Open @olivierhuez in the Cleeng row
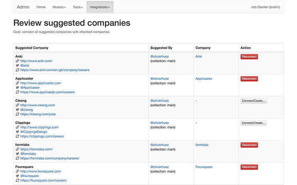This screenshot has height=185, width=297. coord(160,100)
